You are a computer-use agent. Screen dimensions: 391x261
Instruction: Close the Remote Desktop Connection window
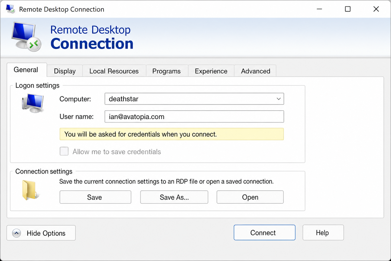point(376,9)
